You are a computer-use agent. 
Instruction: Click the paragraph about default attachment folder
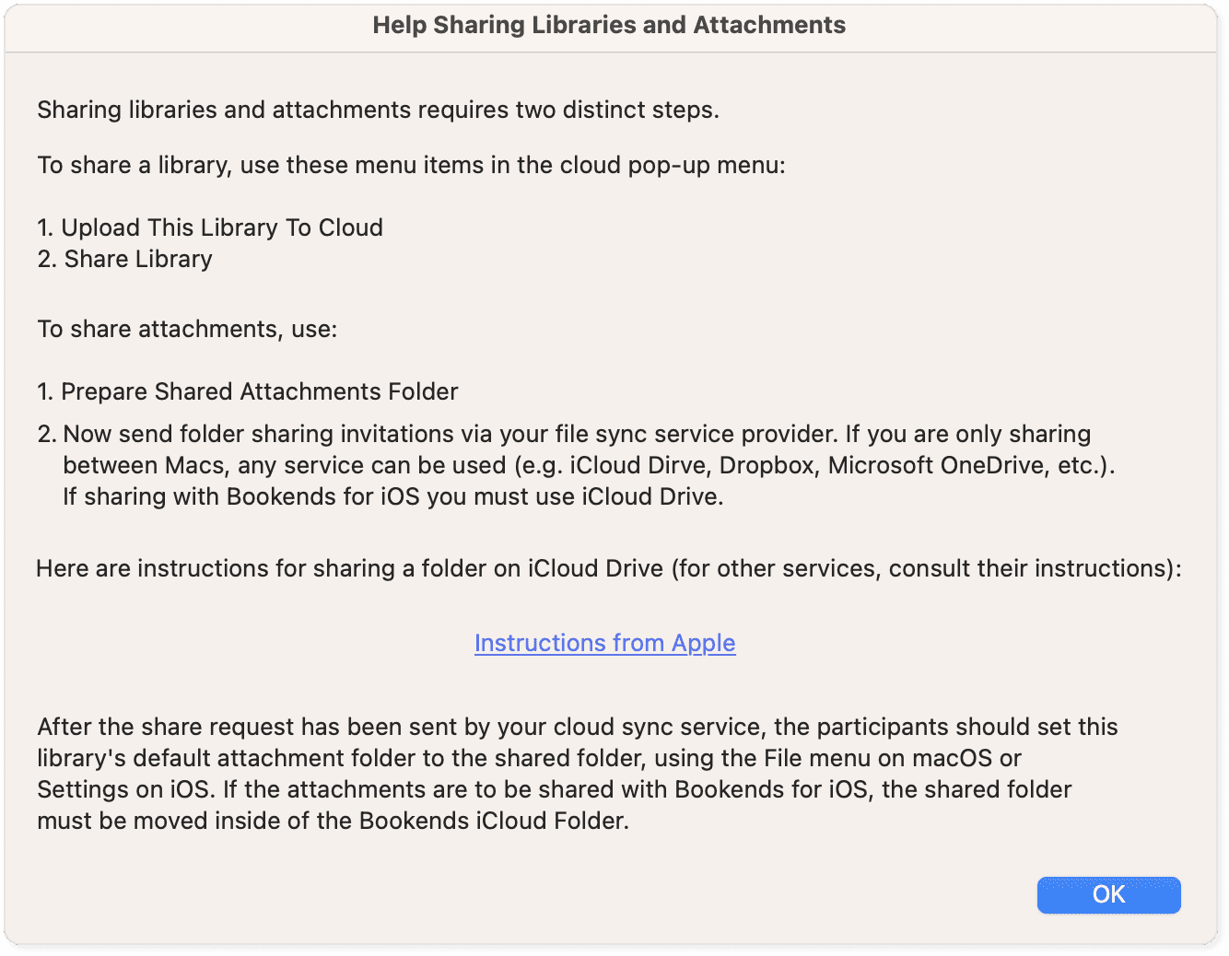(578, 774)
